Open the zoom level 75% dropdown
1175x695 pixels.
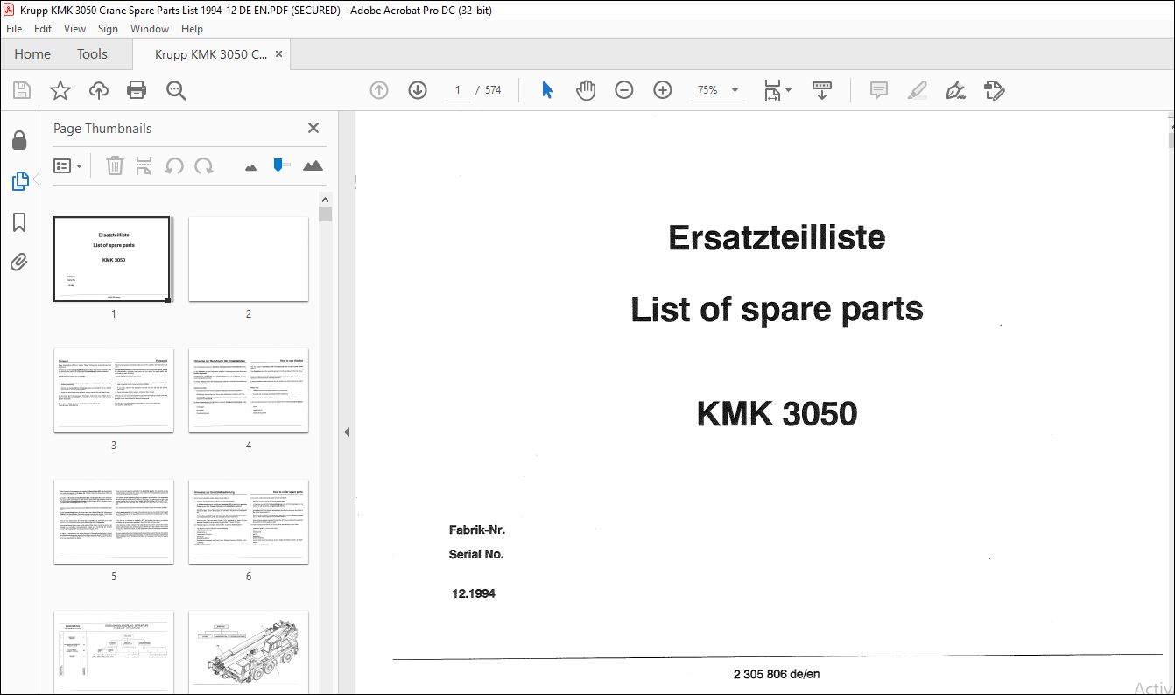[718, 90]
